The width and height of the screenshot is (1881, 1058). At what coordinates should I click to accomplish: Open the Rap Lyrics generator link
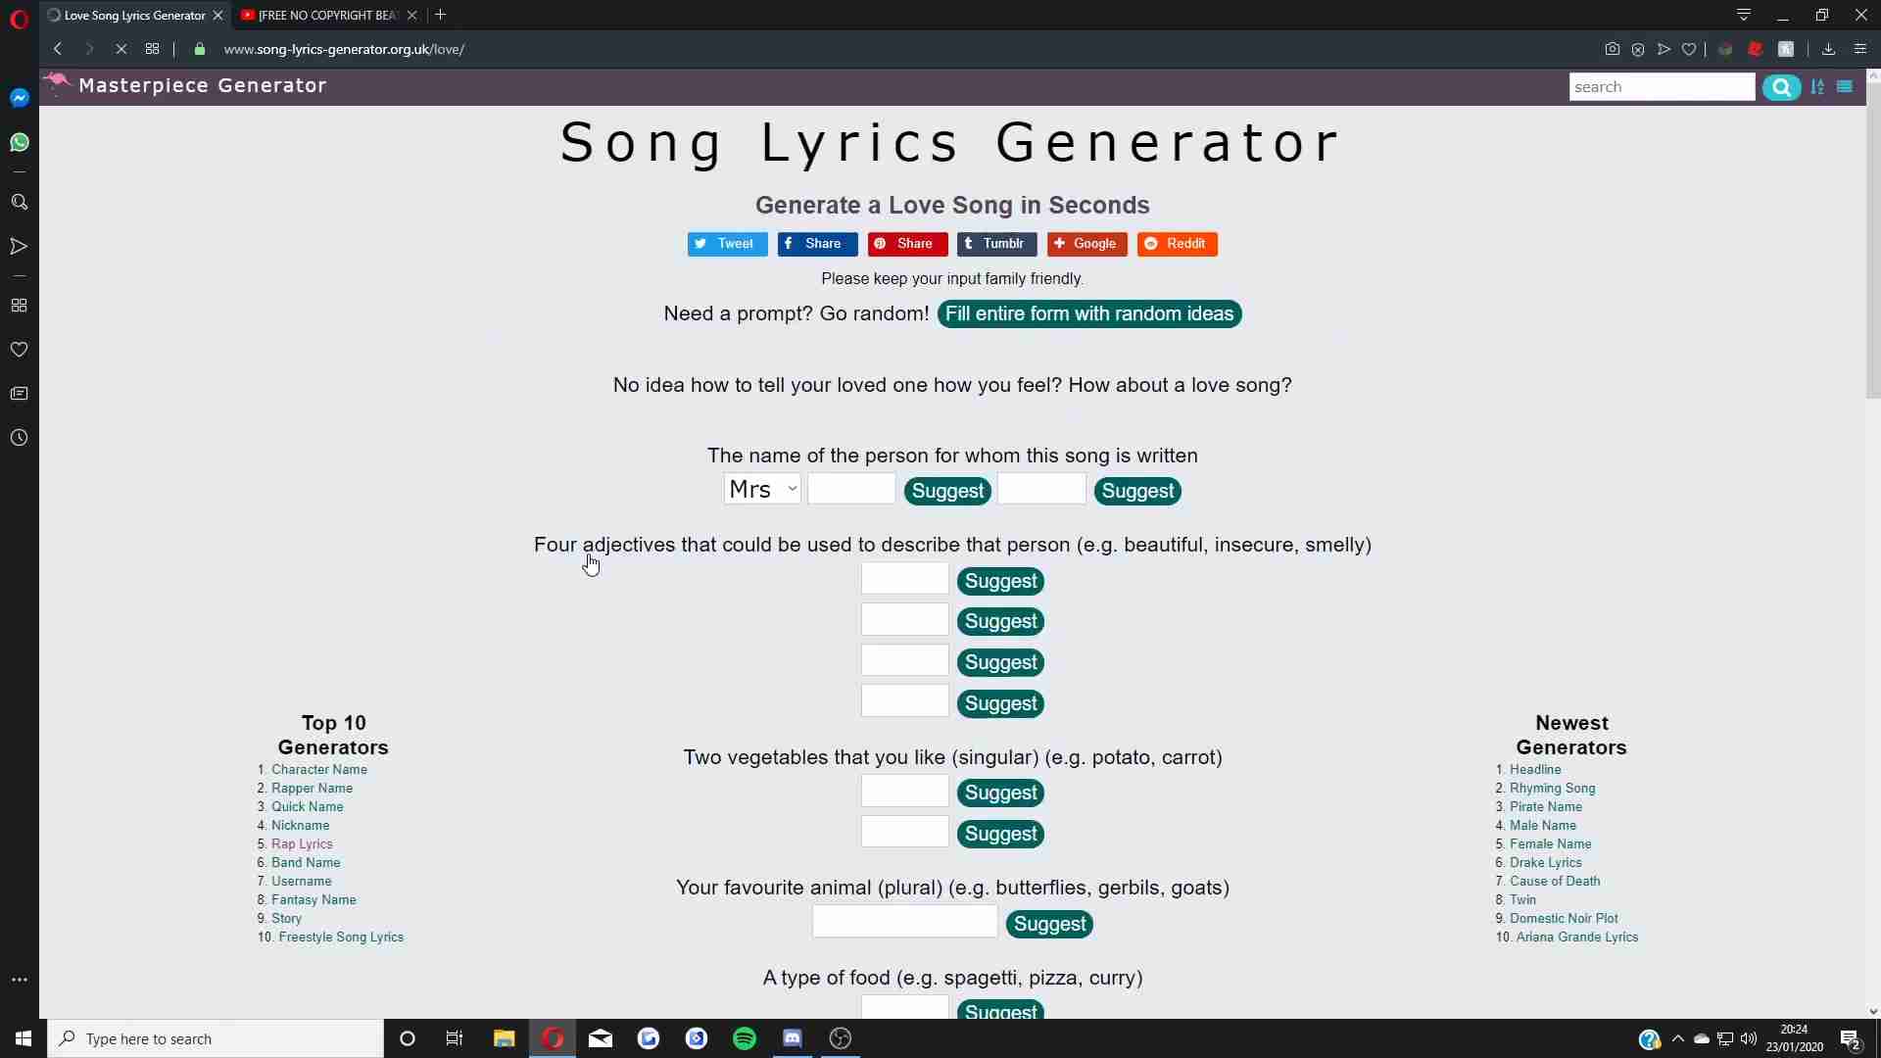pyautogui.click(x=303, y=843)
